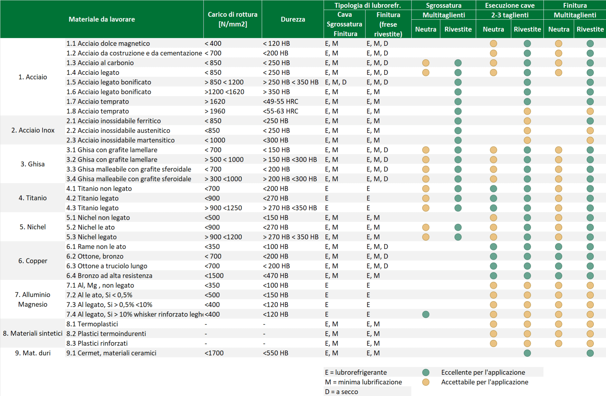Click the > 1960 load value
Image resolution: width=606 pixels, height=396 pixels.
215,111
